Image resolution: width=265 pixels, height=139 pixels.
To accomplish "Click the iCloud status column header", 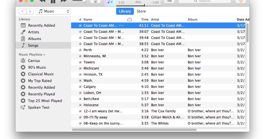I will click(x=130, y=19).
